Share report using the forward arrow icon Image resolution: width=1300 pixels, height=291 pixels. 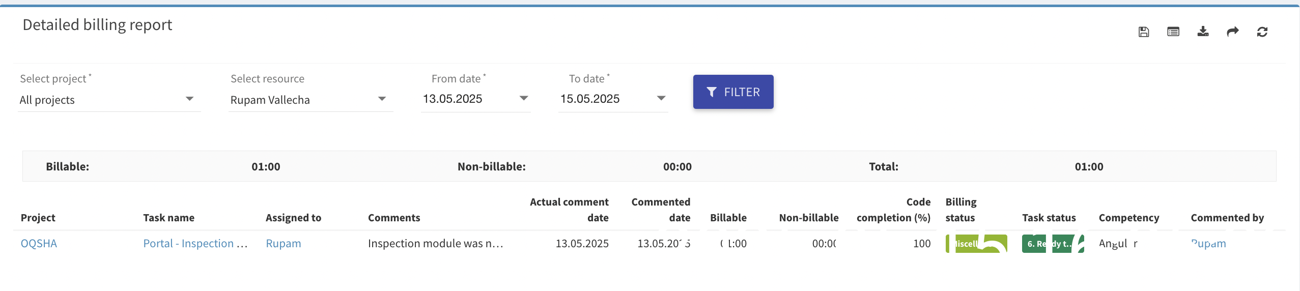(1232, 32)
